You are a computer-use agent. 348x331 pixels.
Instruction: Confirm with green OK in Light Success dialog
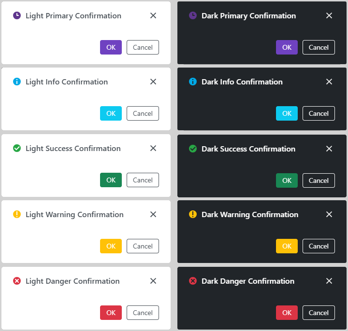point(111,180)
